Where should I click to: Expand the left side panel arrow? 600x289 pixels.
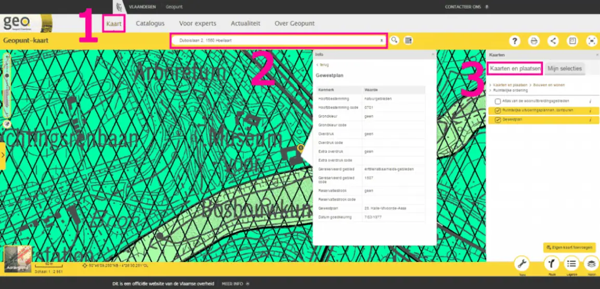[x=3, y=155]
